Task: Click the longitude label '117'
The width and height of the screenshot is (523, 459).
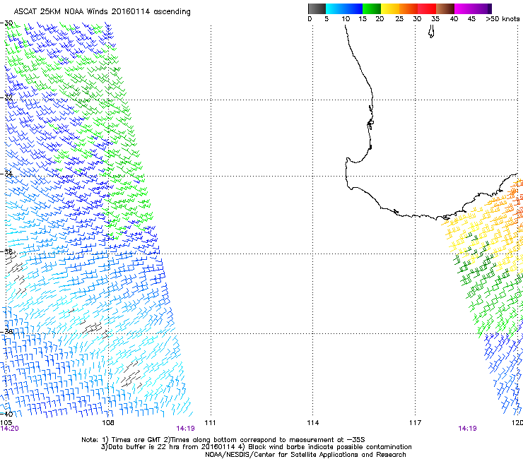Action: (416, 423)
